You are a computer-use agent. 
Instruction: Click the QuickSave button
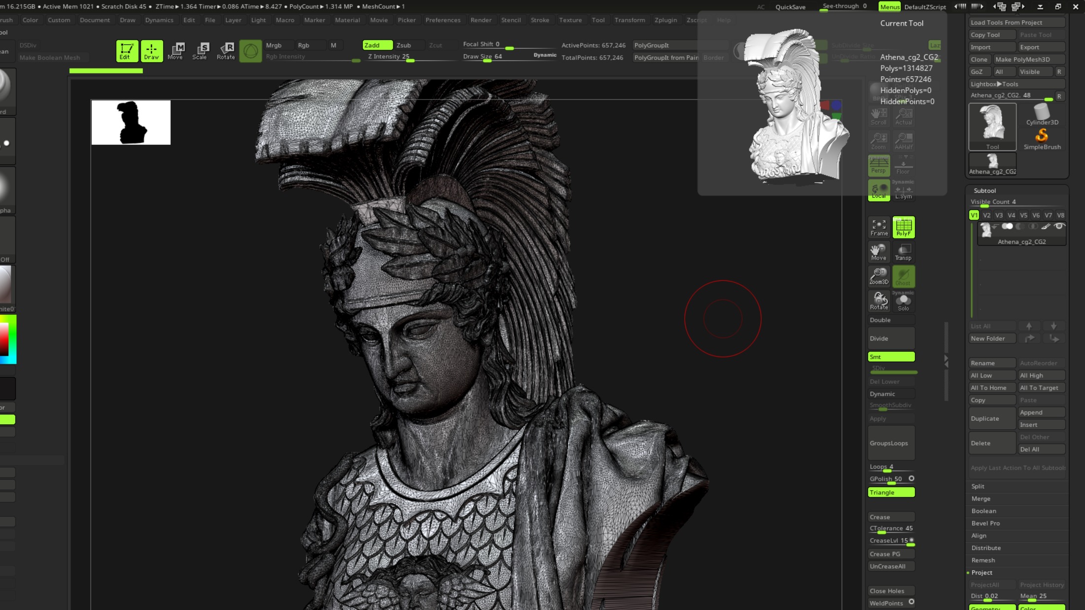tap(790, 7)
